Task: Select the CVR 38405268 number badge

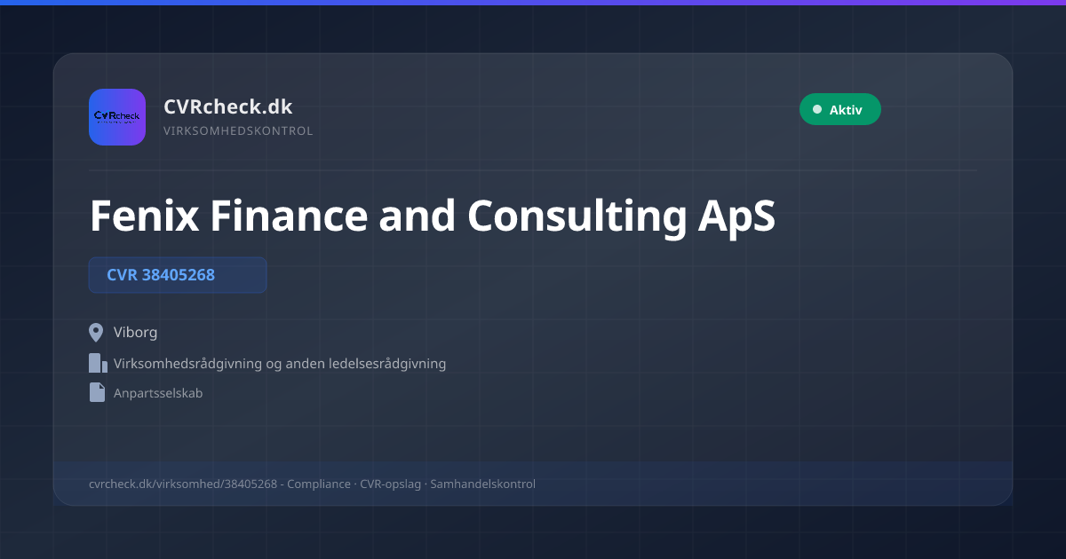Action: click(x=178, y=275)
